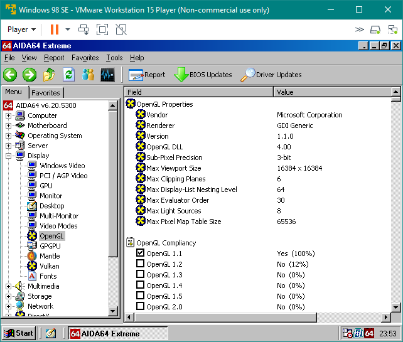Click the BIOS Updates green arrow
Viewport: 403px width, 342px height.
181,75
